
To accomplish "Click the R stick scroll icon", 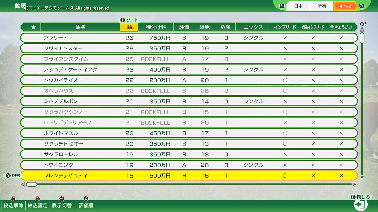I will (x=363, y=24).
